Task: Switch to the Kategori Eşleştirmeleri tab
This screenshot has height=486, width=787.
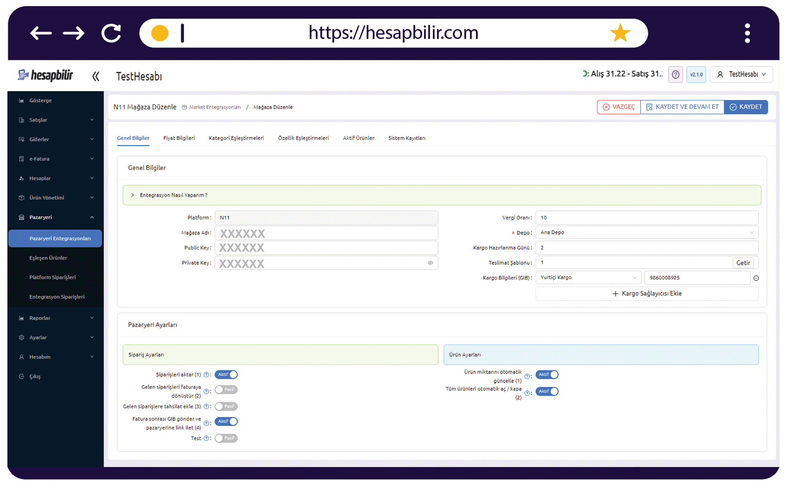Action: [236, 138]
